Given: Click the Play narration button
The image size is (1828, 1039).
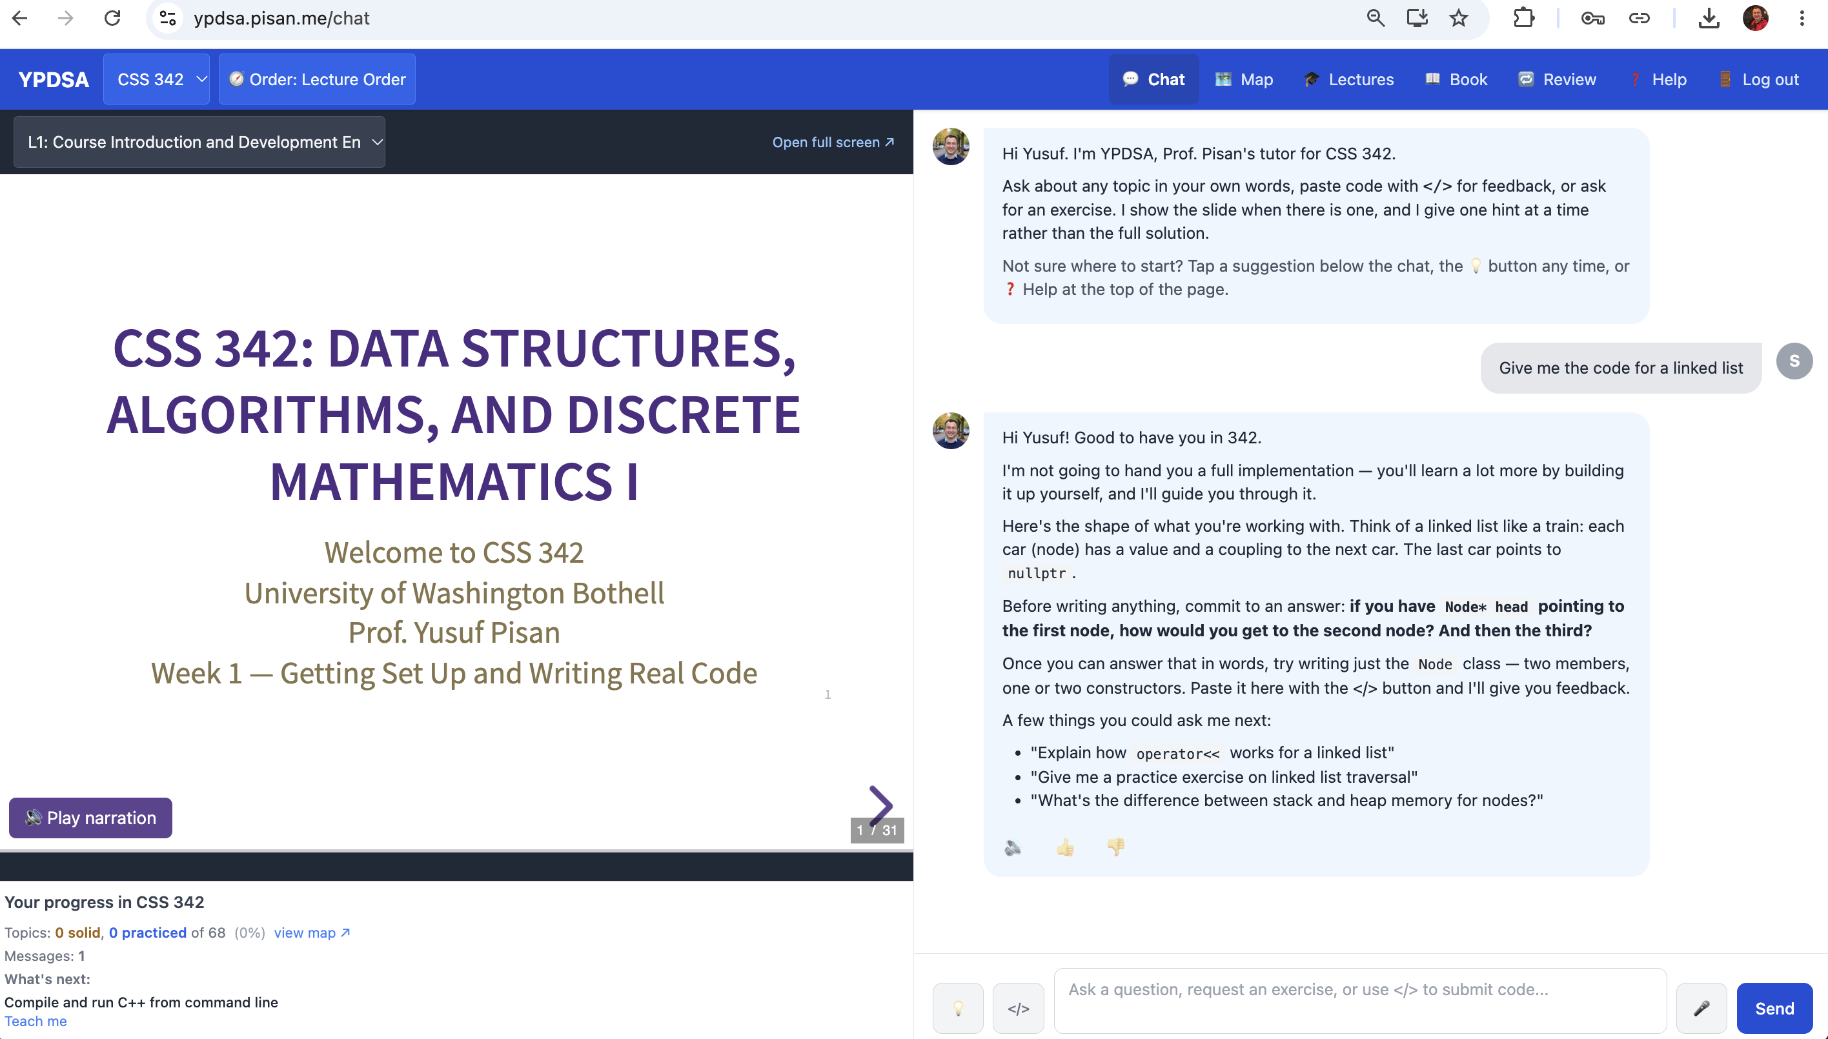Looking at the screenshot, I should pos(90,818).
